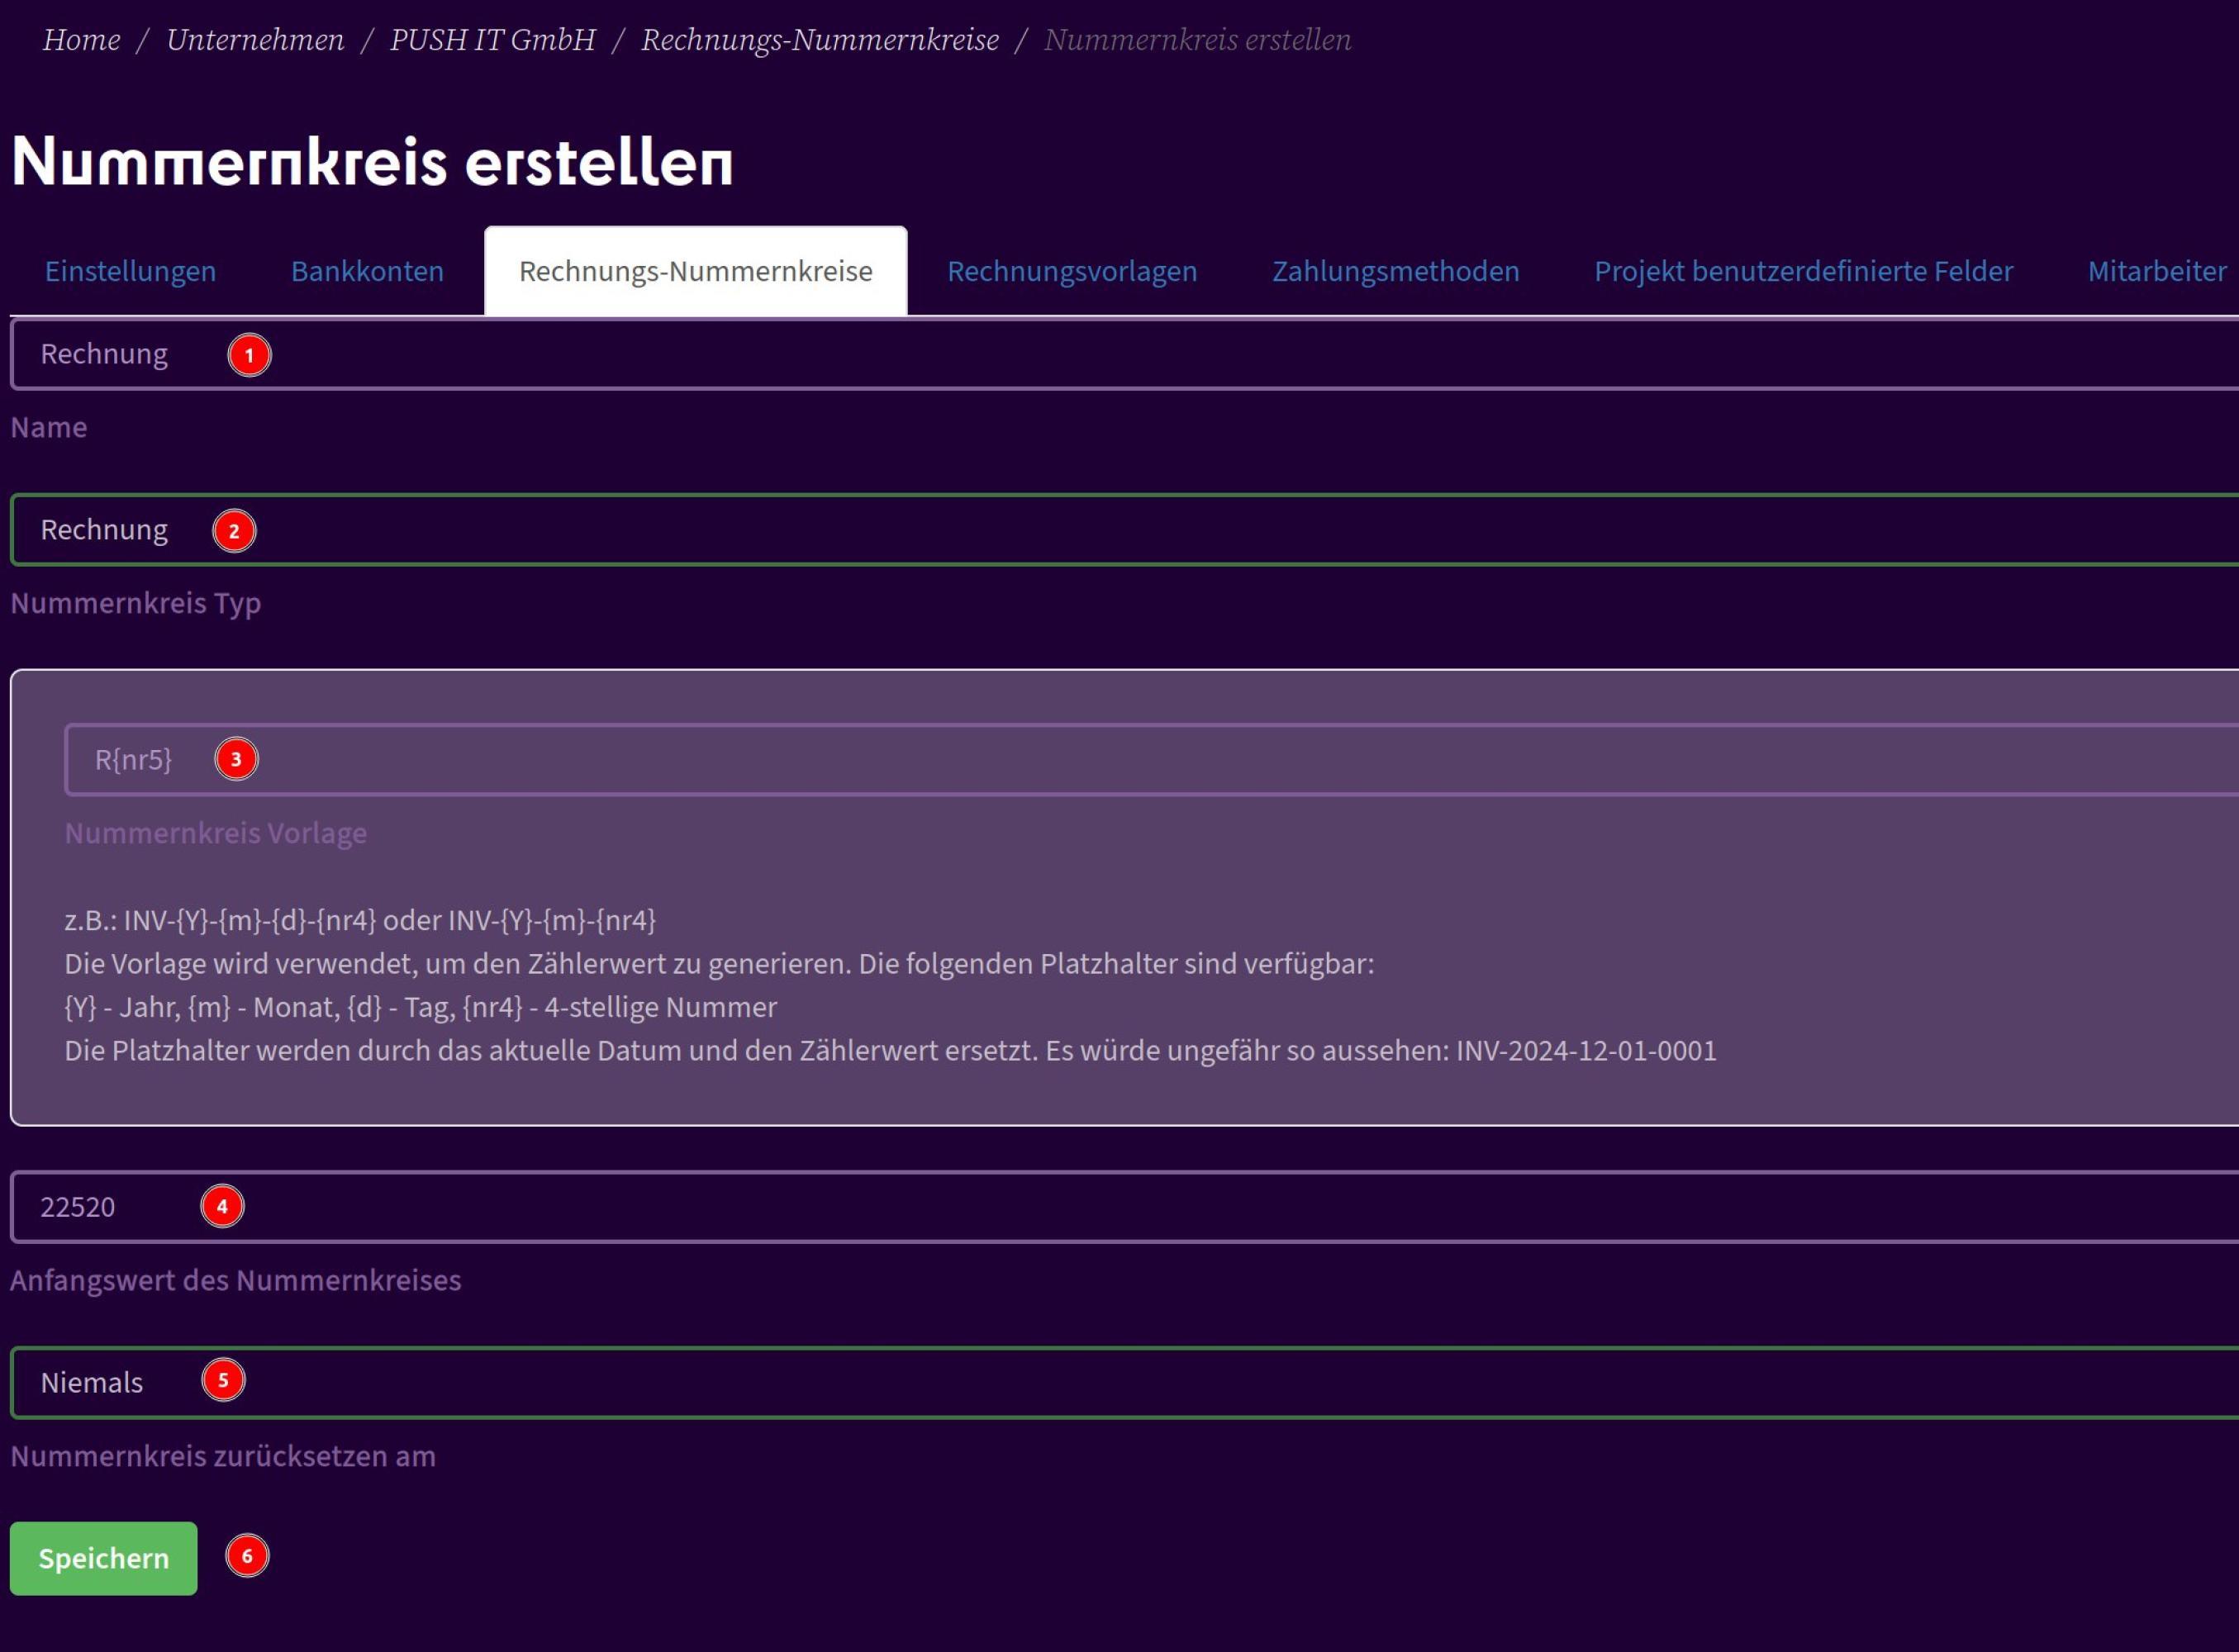Select Projekt benutzerdefinierte Felder tab
The image size is (2239, 1652).
[x=1803, y=271]
